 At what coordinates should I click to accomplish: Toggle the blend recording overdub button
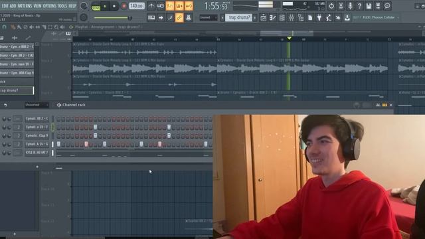pyautogui.click(x=179, y=6)
